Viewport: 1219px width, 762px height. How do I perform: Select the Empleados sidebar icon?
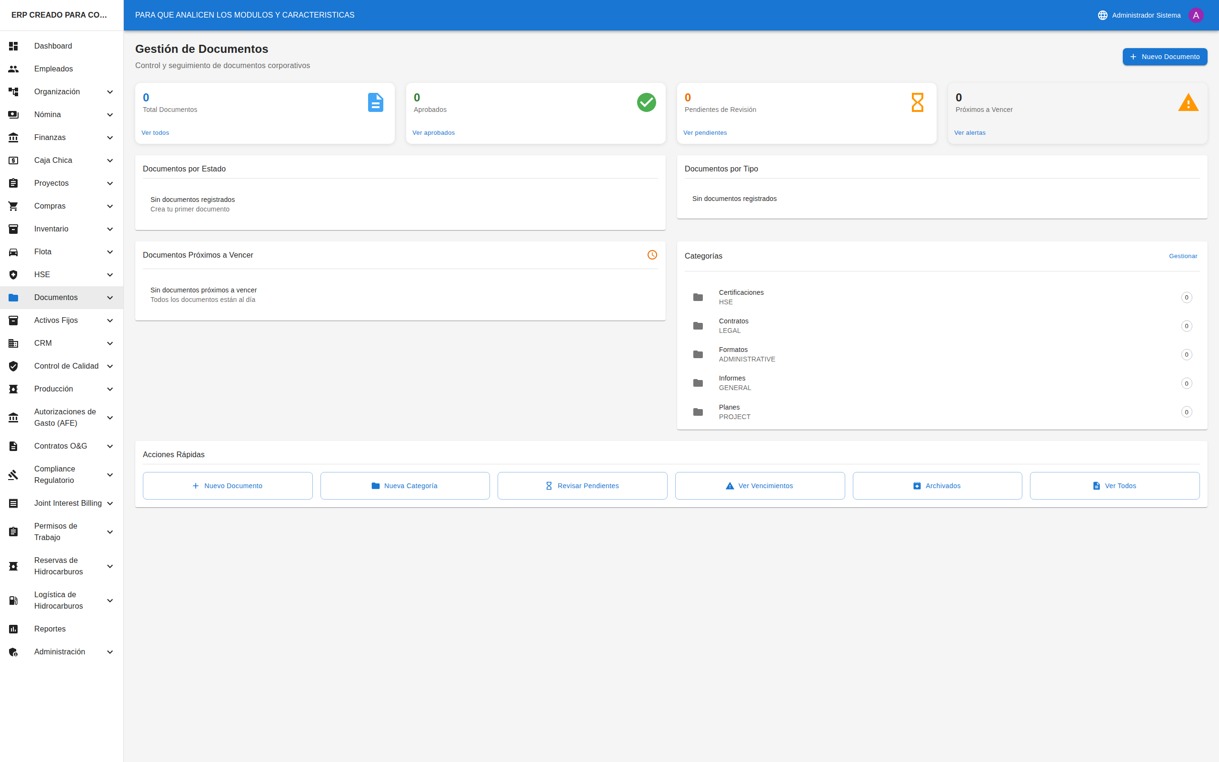[14, 69]
